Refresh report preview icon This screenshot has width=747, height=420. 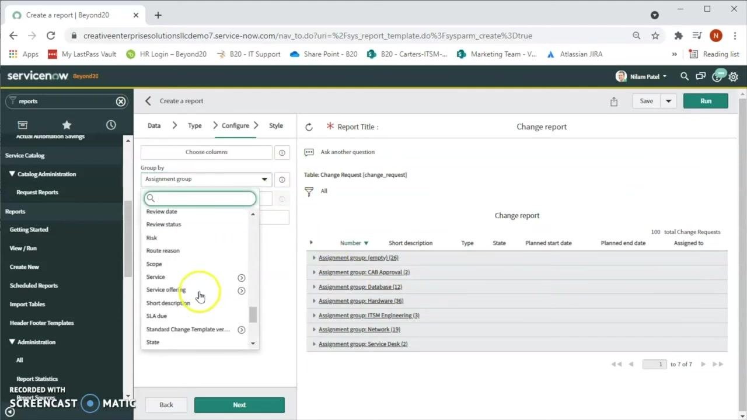pyautogui.click(x=309, y=127)
